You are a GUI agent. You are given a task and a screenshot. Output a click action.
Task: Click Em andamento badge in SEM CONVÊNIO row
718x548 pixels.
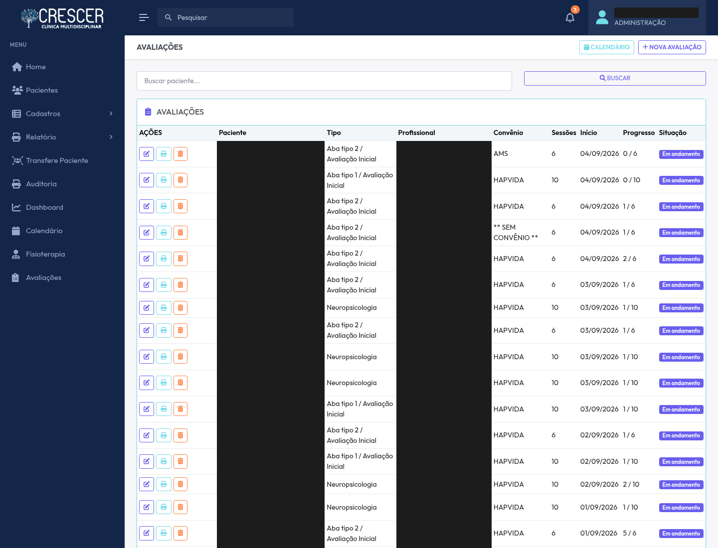coord(681,233)
